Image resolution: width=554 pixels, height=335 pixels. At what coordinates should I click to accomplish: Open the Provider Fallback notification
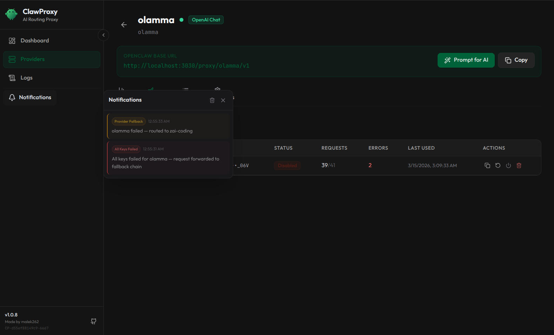[x=168, y=126]
